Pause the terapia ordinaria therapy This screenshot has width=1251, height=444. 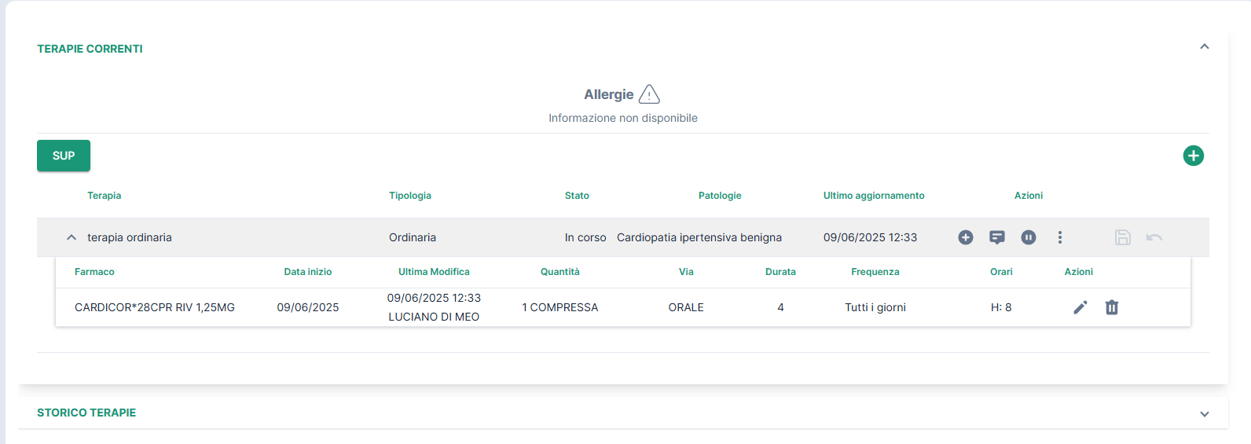[1029, 237]
